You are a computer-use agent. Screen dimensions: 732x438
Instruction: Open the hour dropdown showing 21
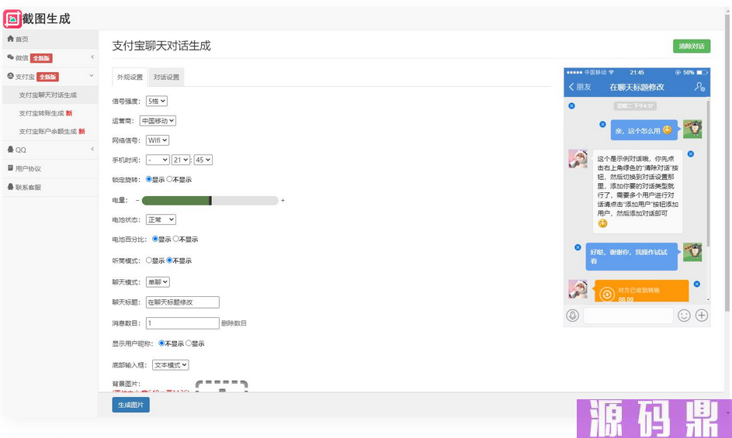coord(181,160)
